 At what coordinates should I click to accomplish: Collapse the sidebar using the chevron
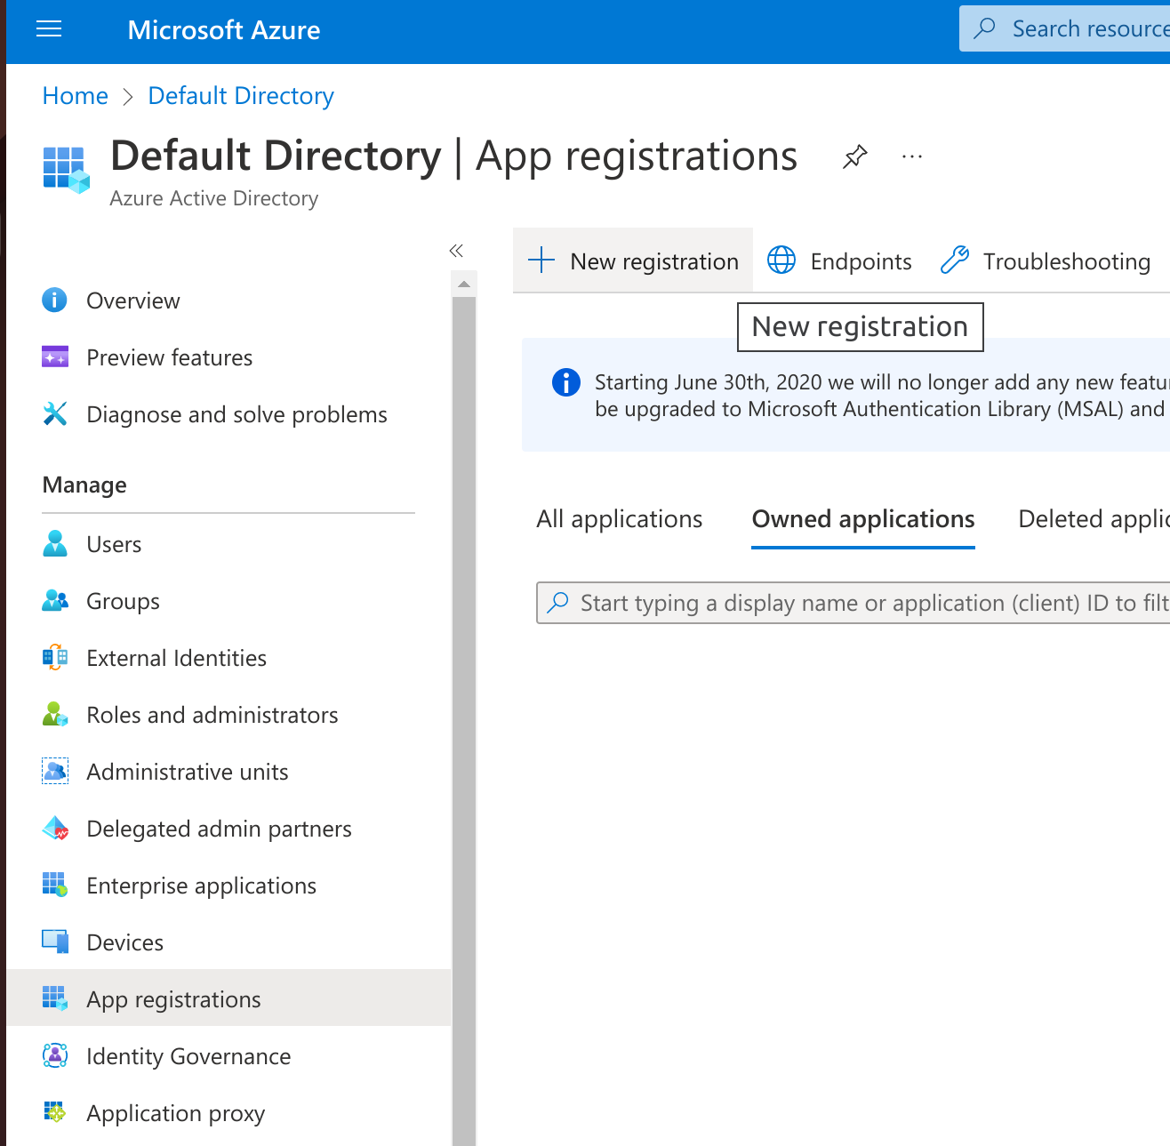[456, 251]
